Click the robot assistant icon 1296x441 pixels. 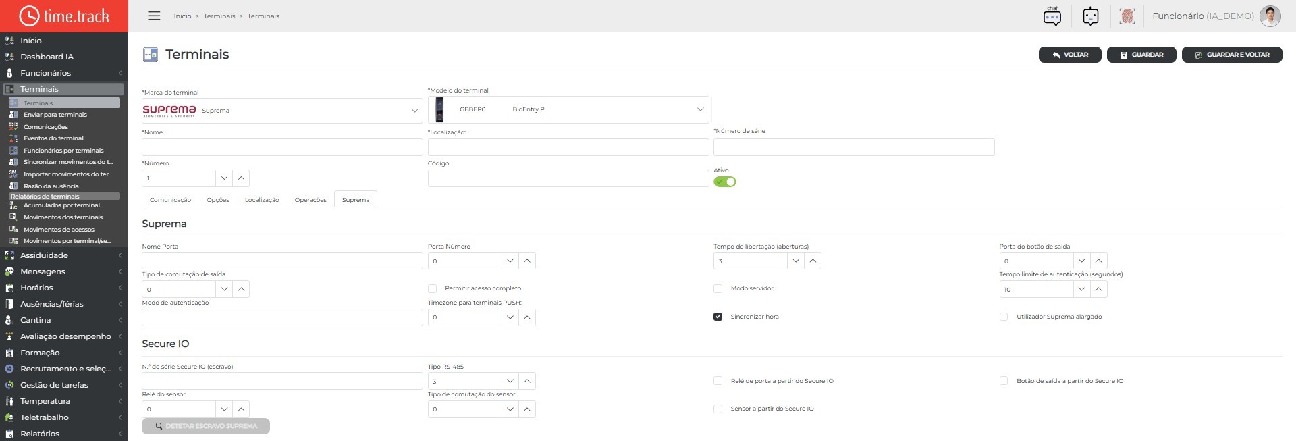pyautogui.click(x=1091, y=16)
